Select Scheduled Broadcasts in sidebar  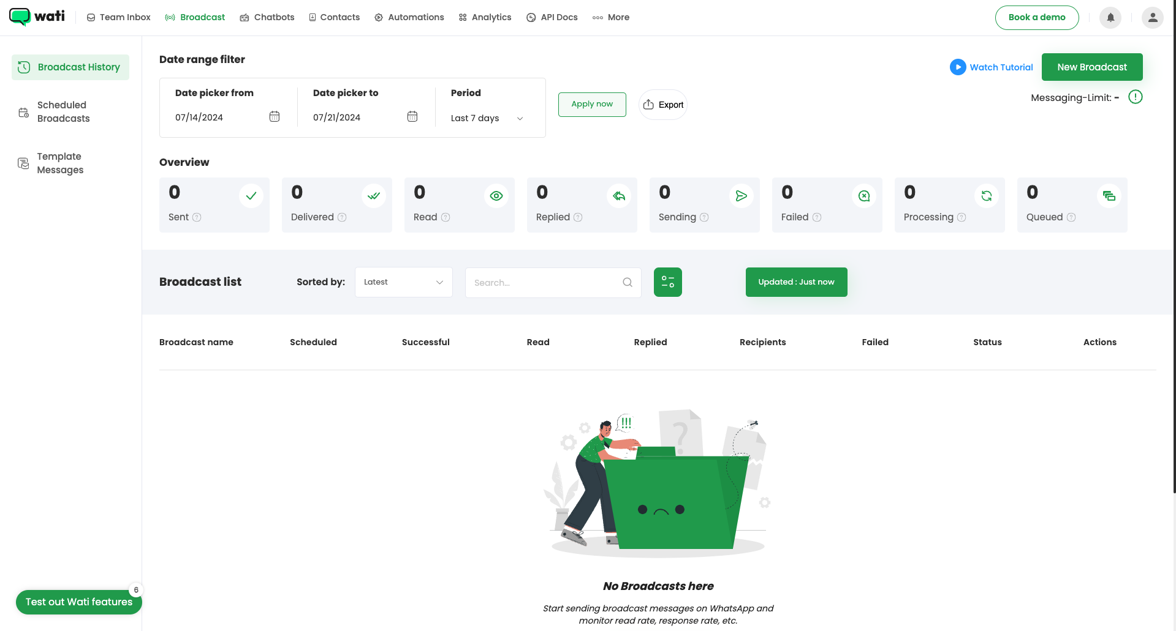click(x=63, y=112)
